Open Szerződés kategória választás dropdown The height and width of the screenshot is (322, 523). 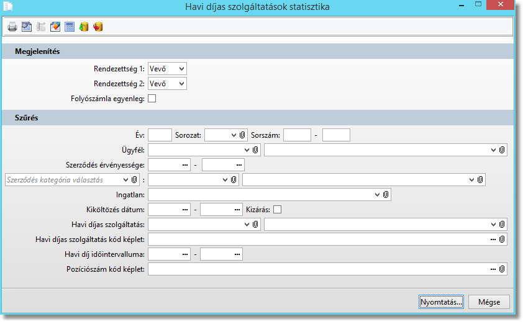click(x=125, y=180)
